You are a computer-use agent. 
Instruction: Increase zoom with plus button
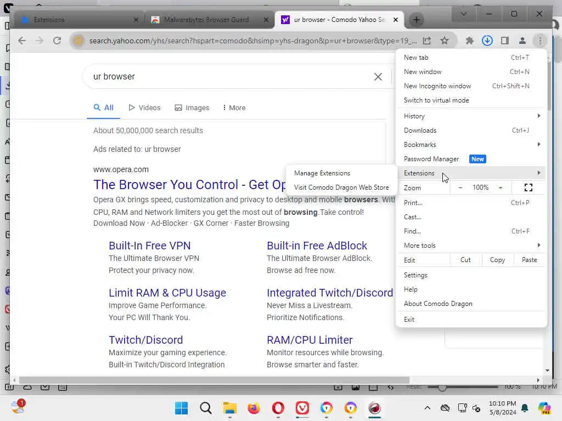point(501,187)
